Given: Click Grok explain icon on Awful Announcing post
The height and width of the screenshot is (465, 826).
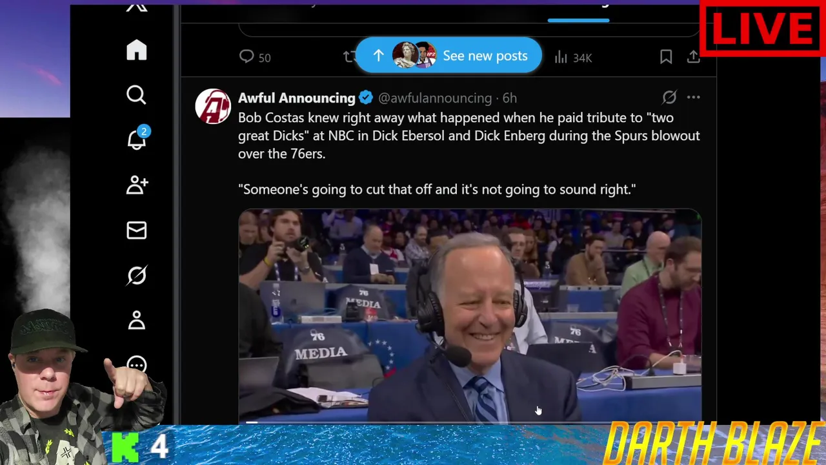Looking at the screenshot, I should click(669, 98).
